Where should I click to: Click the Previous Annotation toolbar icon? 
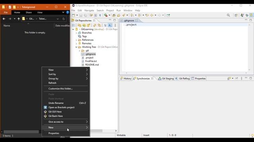coord(139,15)
